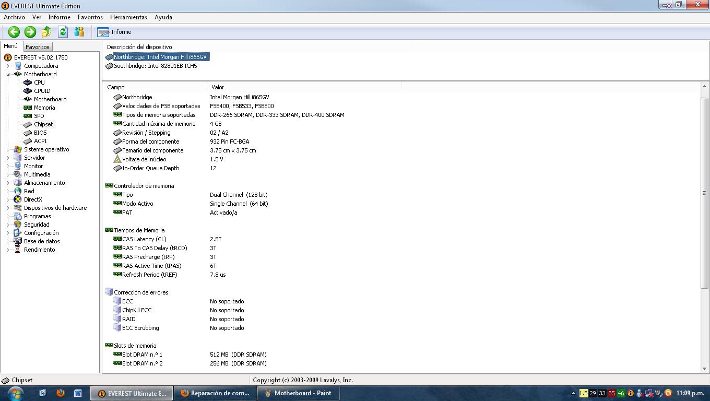Click the Base de datos icon
The height and width of the screenshot is (401, 710).
coord(18,241)
